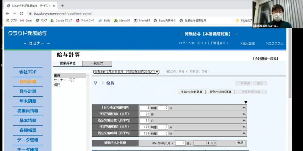Close the Bizup クラウド発展給与 tab
Screen dimensions: 303x151
(54, 6)
